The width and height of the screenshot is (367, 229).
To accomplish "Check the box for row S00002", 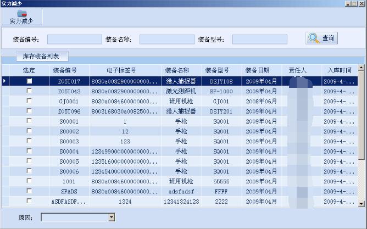I will (x=29, y=131).
